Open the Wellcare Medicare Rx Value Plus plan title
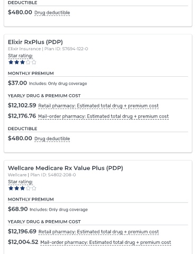The image size is (196, 254). 65,168
